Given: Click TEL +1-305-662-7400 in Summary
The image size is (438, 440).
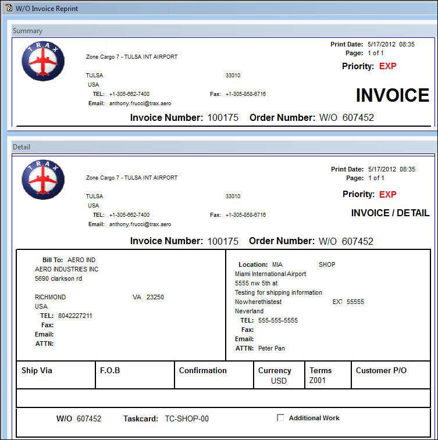Looking at the screenshot, I should (121, 94).
